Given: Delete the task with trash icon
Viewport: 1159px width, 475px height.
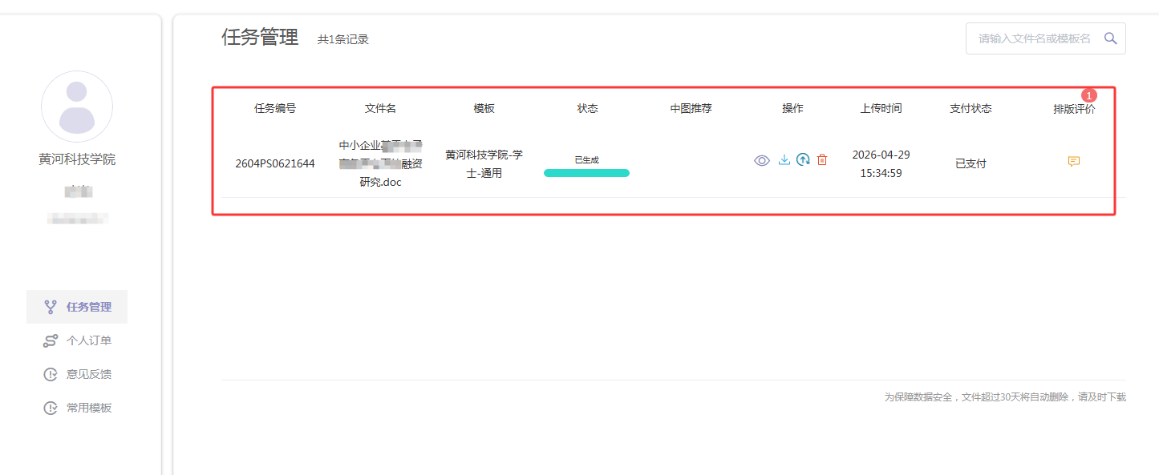Looking at the screenshot, I should [822, 160].
